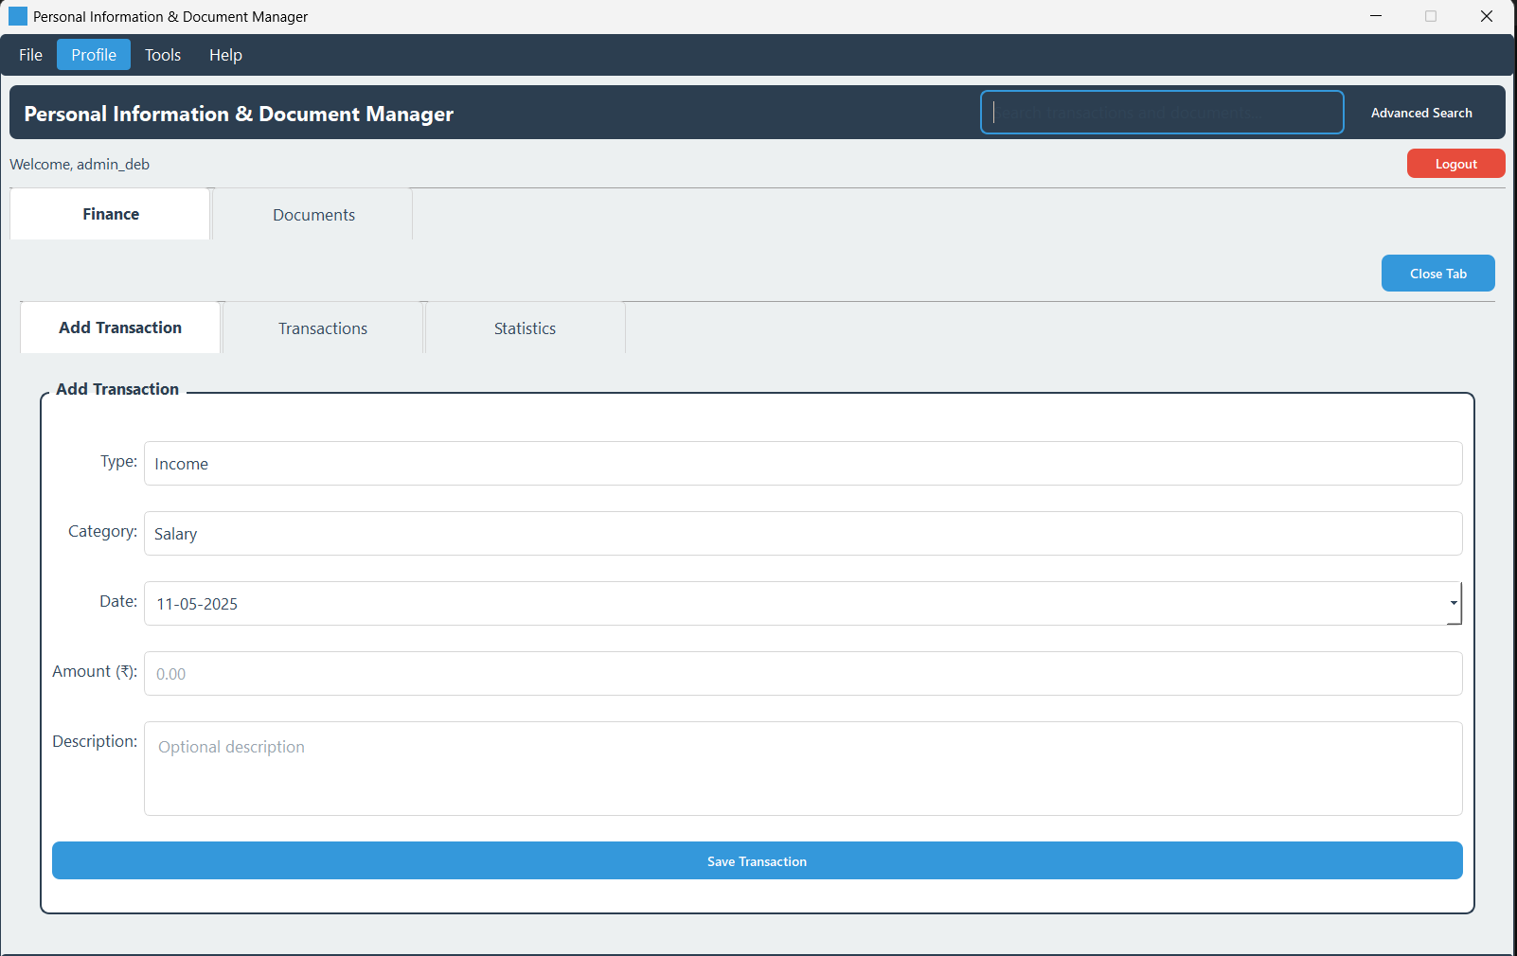Select the Add Transaction tab
Viewport: 1517px width, 956px height.
tap(120, 328)
